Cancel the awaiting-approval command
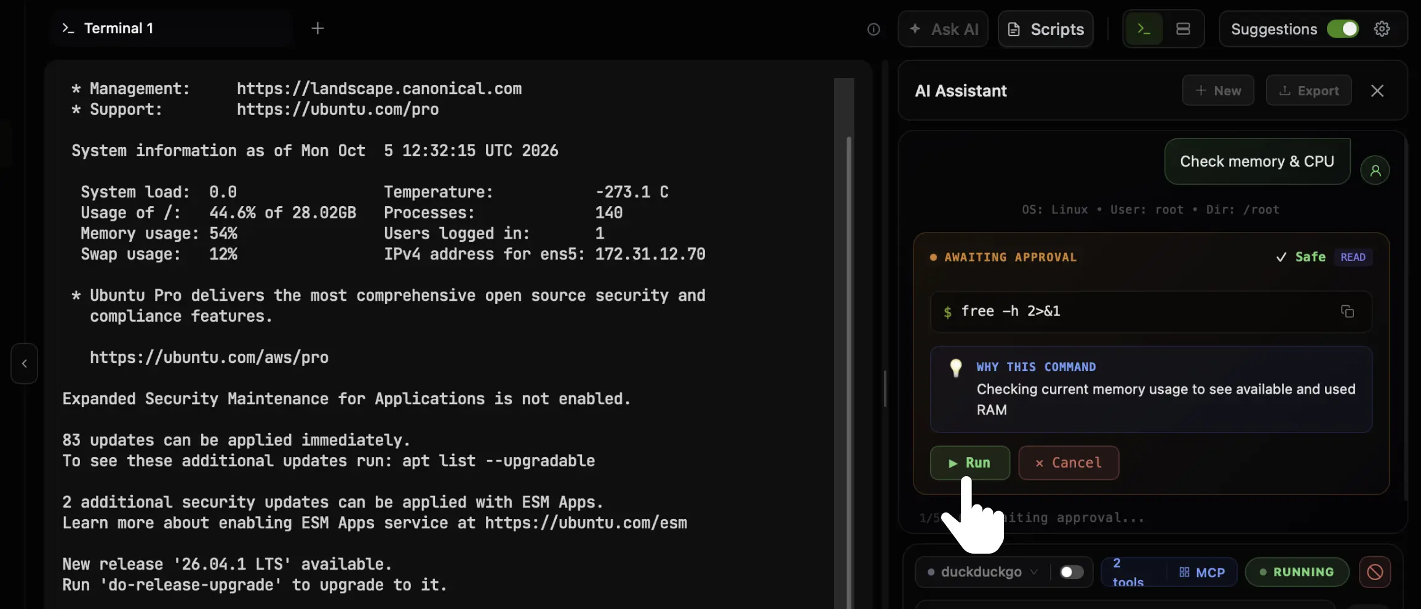The height and width of the screenshot is (609, 1421). pos(1069,463)
